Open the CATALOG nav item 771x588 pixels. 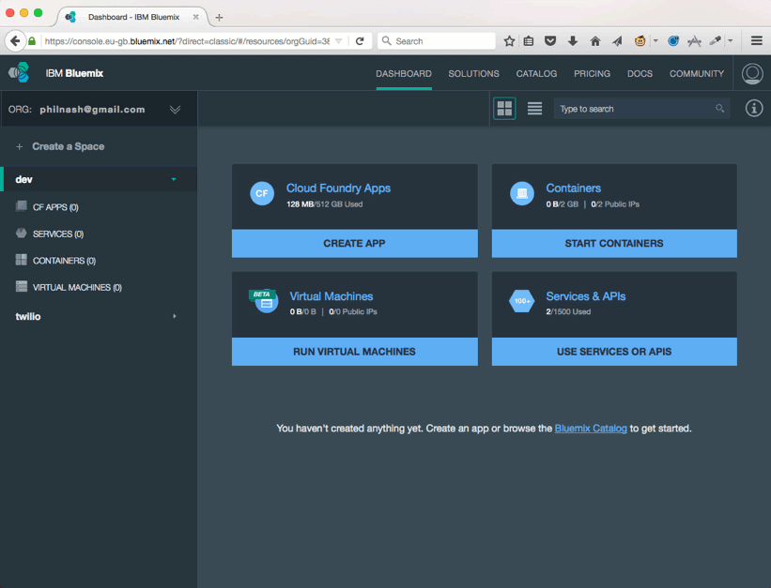[x=536, y=74]
